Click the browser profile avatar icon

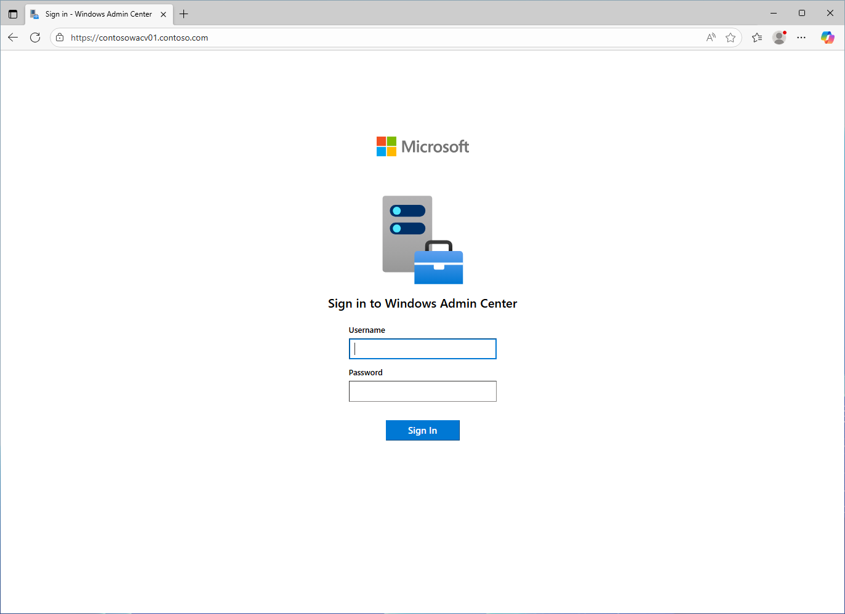coord(779,38)
